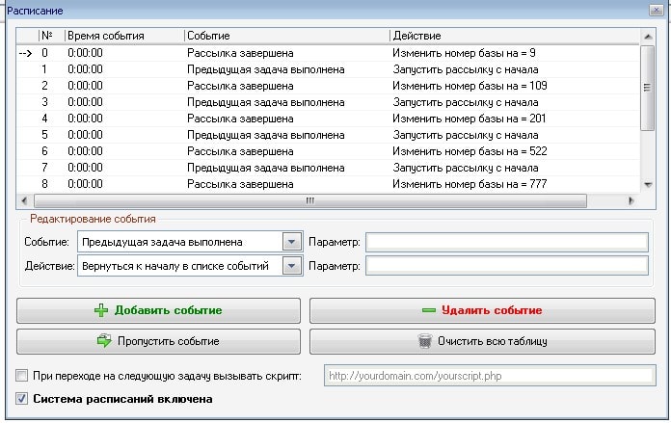Click the green plus icon on Добавить событие
Image resolution: width=671 pixels, height=423 pixels.
100,310
